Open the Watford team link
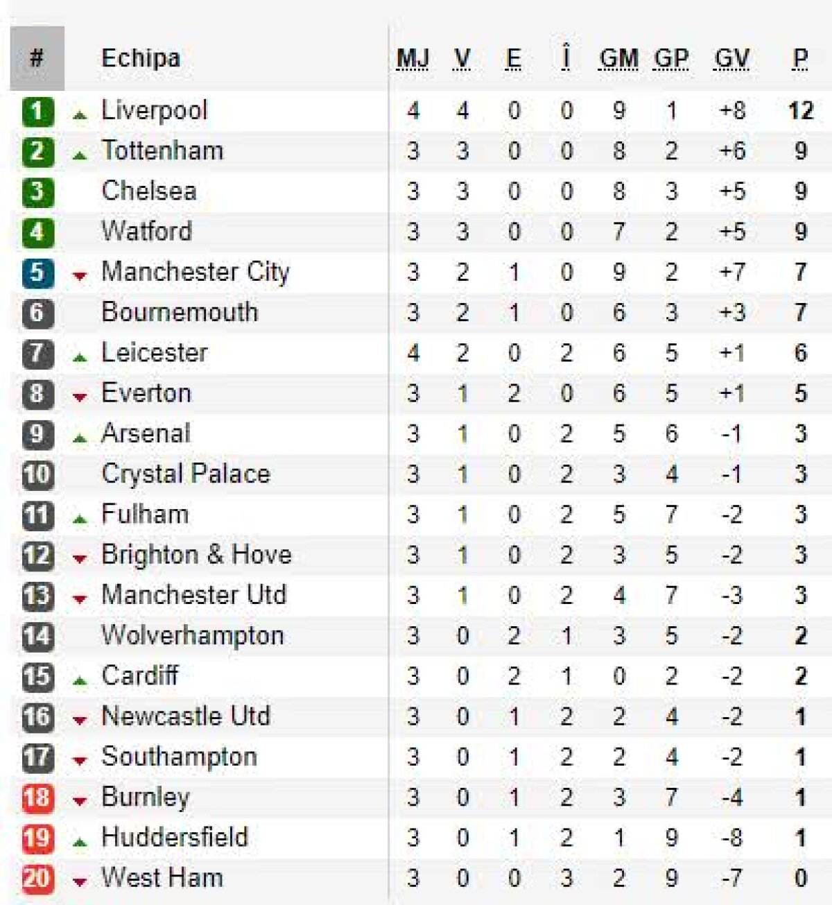The height and width of the screenshot is (905, 832). pyautogui.click(x=147, y=232)
